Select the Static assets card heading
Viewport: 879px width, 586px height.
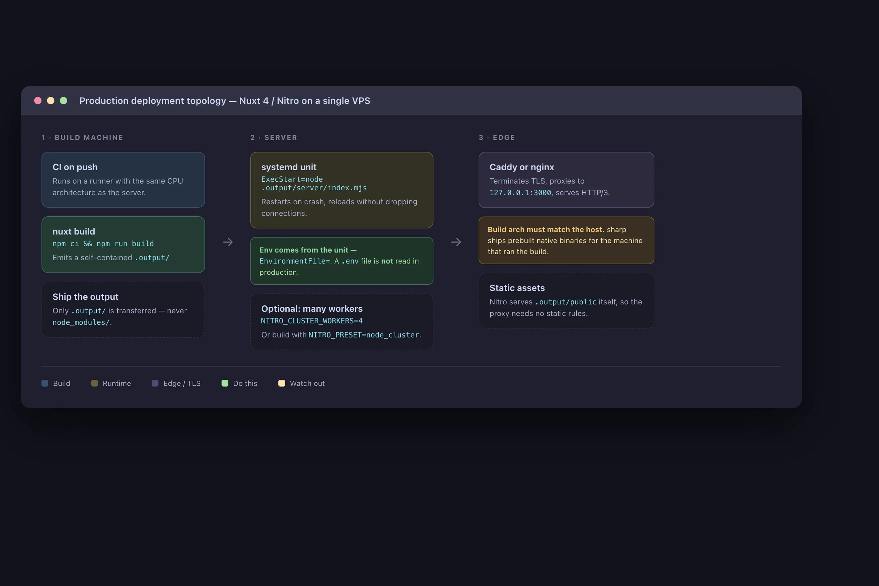click(517, 288)
